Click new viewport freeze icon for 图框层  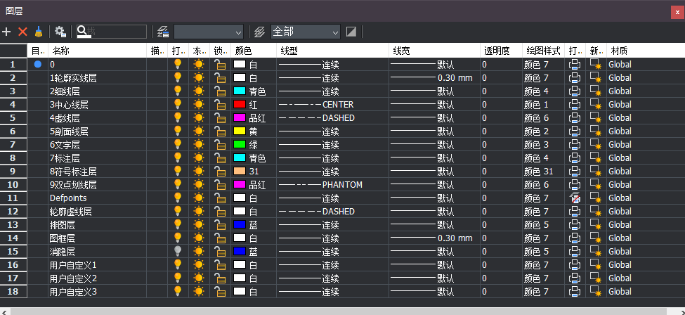[x=596, y=238]
